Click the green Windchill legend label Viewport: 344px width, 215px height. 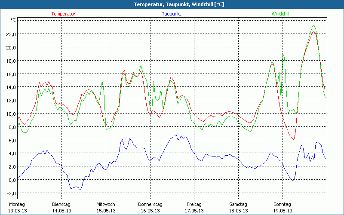coord(280,14)
